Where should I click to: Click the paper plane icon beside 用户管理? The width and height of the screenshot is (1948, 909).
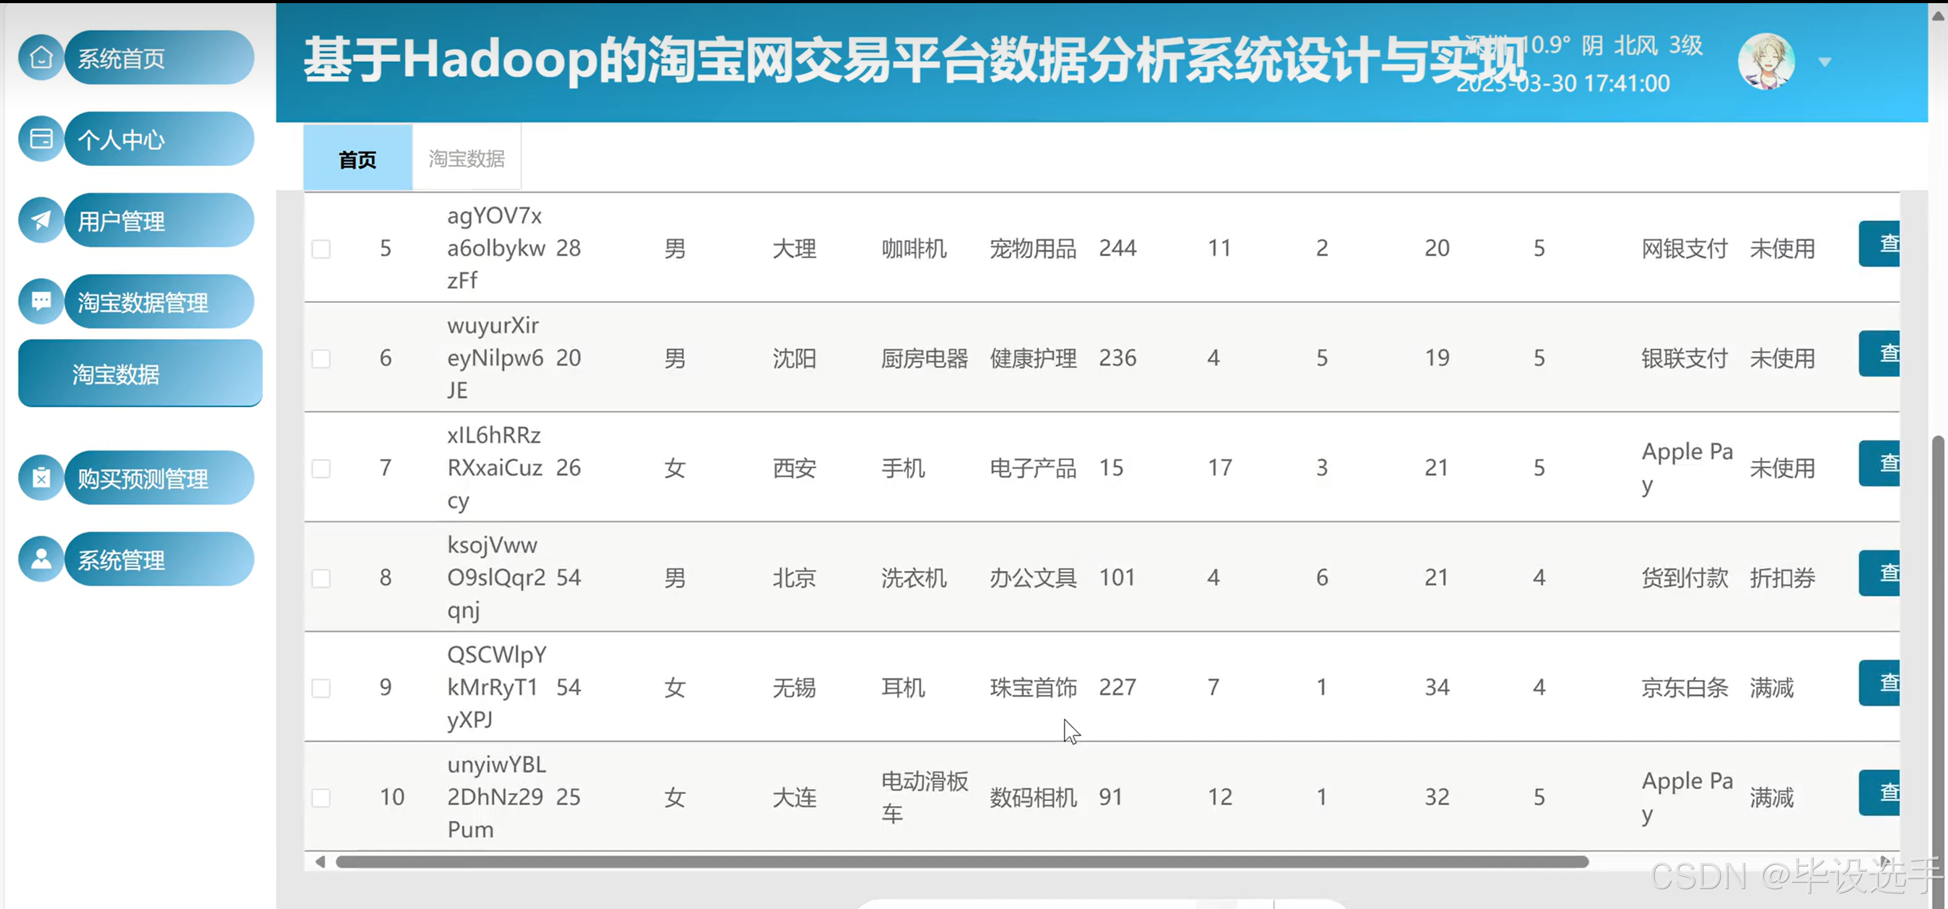pyautogui.click(x=41, y=220)
